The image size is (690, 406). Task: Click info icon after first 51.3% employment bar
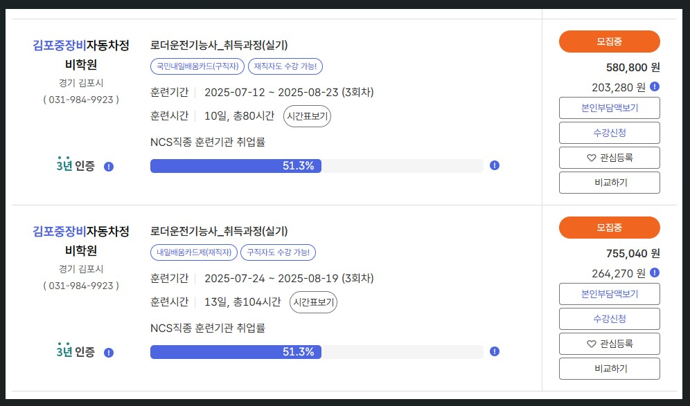[495, 165]
